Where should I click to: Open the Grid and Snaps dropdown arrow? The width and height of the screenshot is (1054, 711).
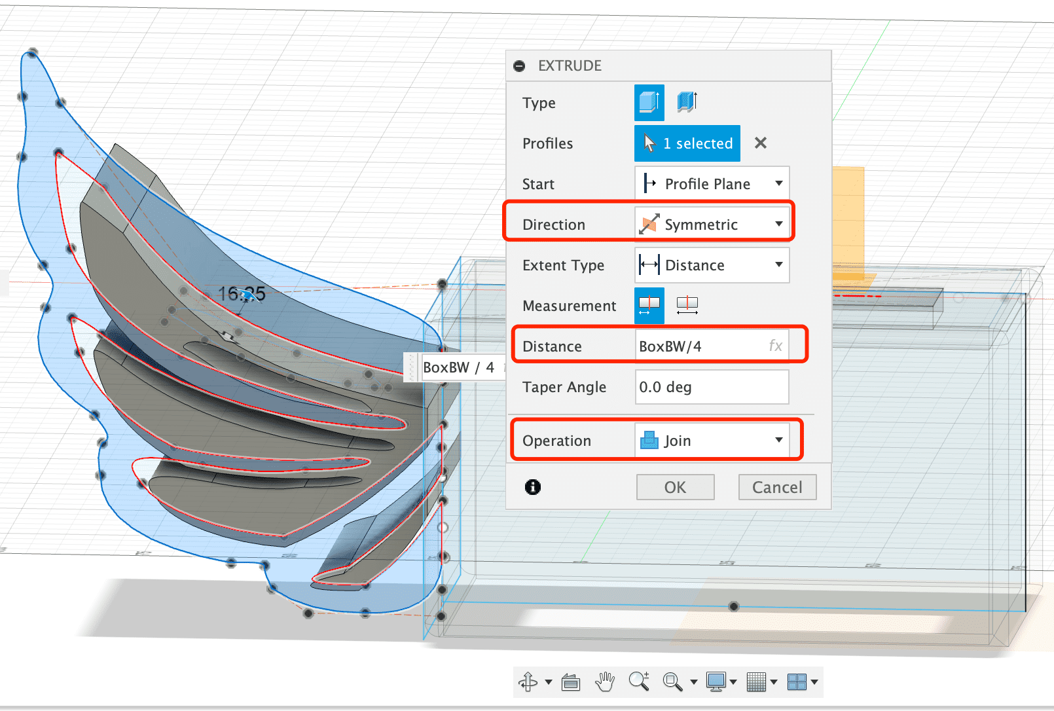(x=774, y=682)
